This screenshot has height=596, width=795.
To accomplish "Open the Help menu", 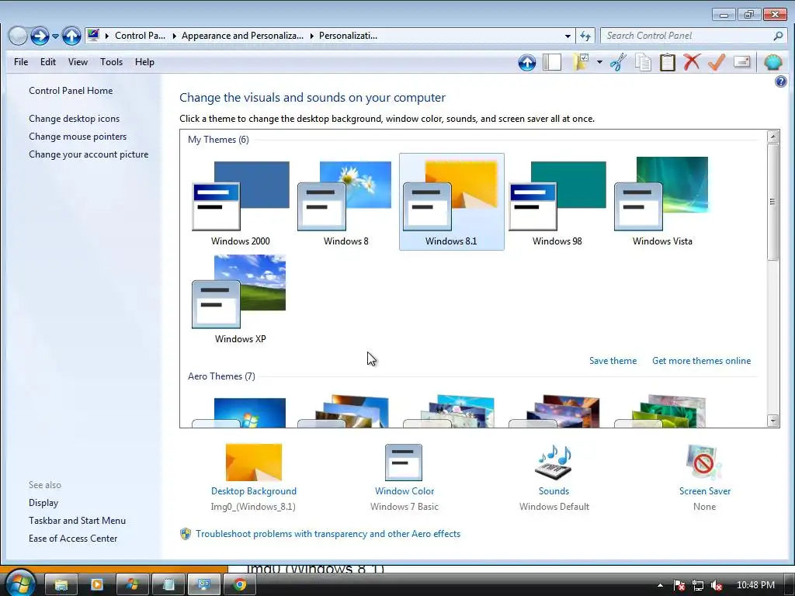I will tap(144, 62).
